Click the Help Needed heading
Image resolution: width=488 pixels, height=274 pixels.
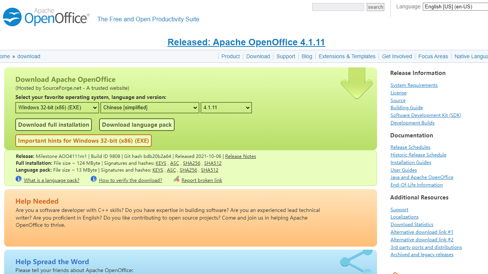[37, 201]
